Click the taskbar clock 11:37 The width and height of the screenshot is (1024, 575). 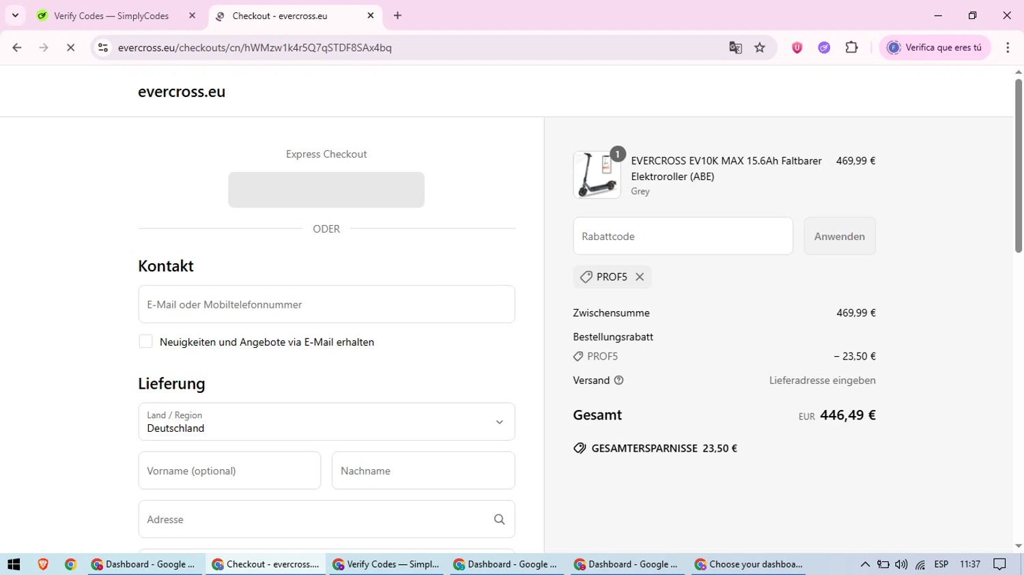(x=970, y=564)
